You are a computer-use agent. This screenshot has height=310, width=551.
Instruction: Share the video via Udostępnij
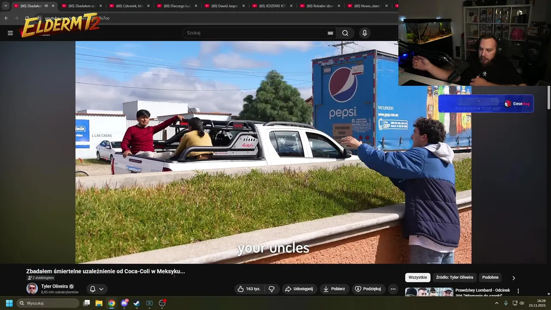[x=300, y=289]
